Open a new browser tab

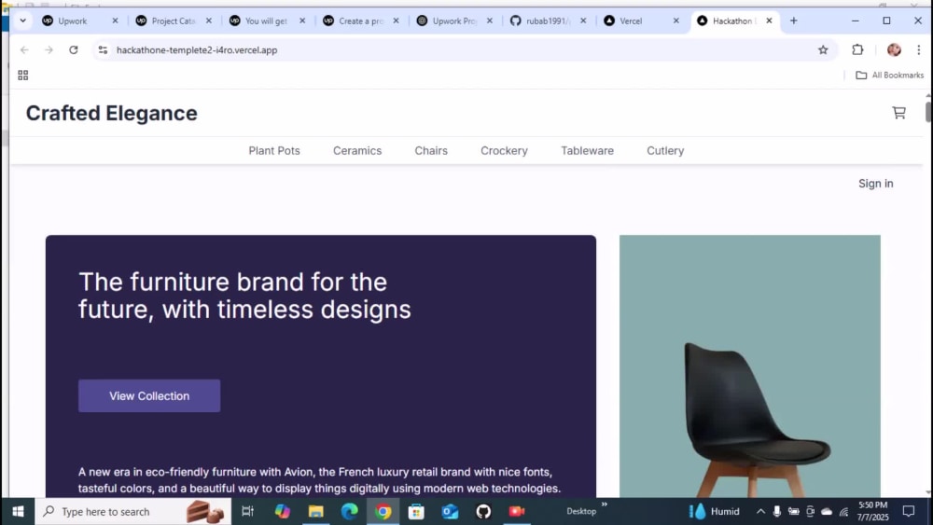(x=794, y=21)
